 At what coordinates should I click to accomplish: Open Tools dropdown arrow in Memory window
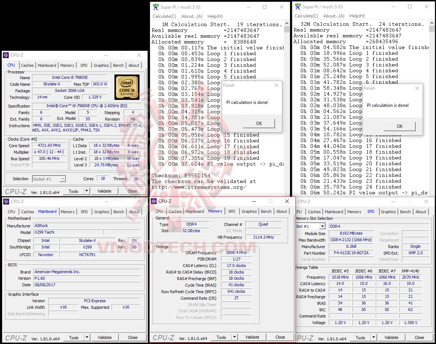(x=235, y=337)
